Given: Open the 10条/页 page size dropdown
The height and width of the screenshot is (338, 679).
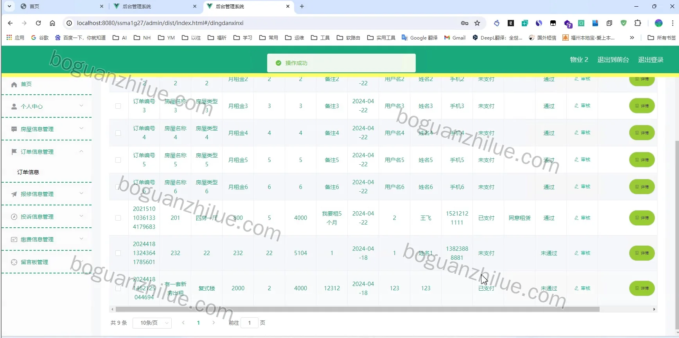Looking at the screenshot, I should (x=152, y=323).
